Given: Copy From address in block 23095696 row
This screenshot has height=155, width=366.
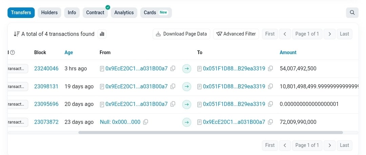Looking at the screenshot, I should pos(173,104).
